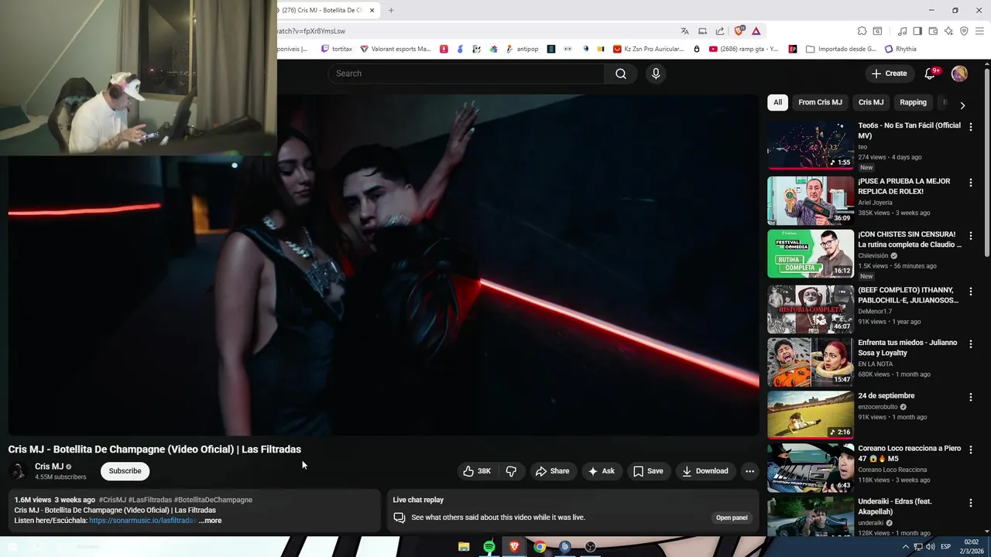Open Cris MJ channel name link
The height and width of the screenshot is (557, 991).
(x=49, y=466)
